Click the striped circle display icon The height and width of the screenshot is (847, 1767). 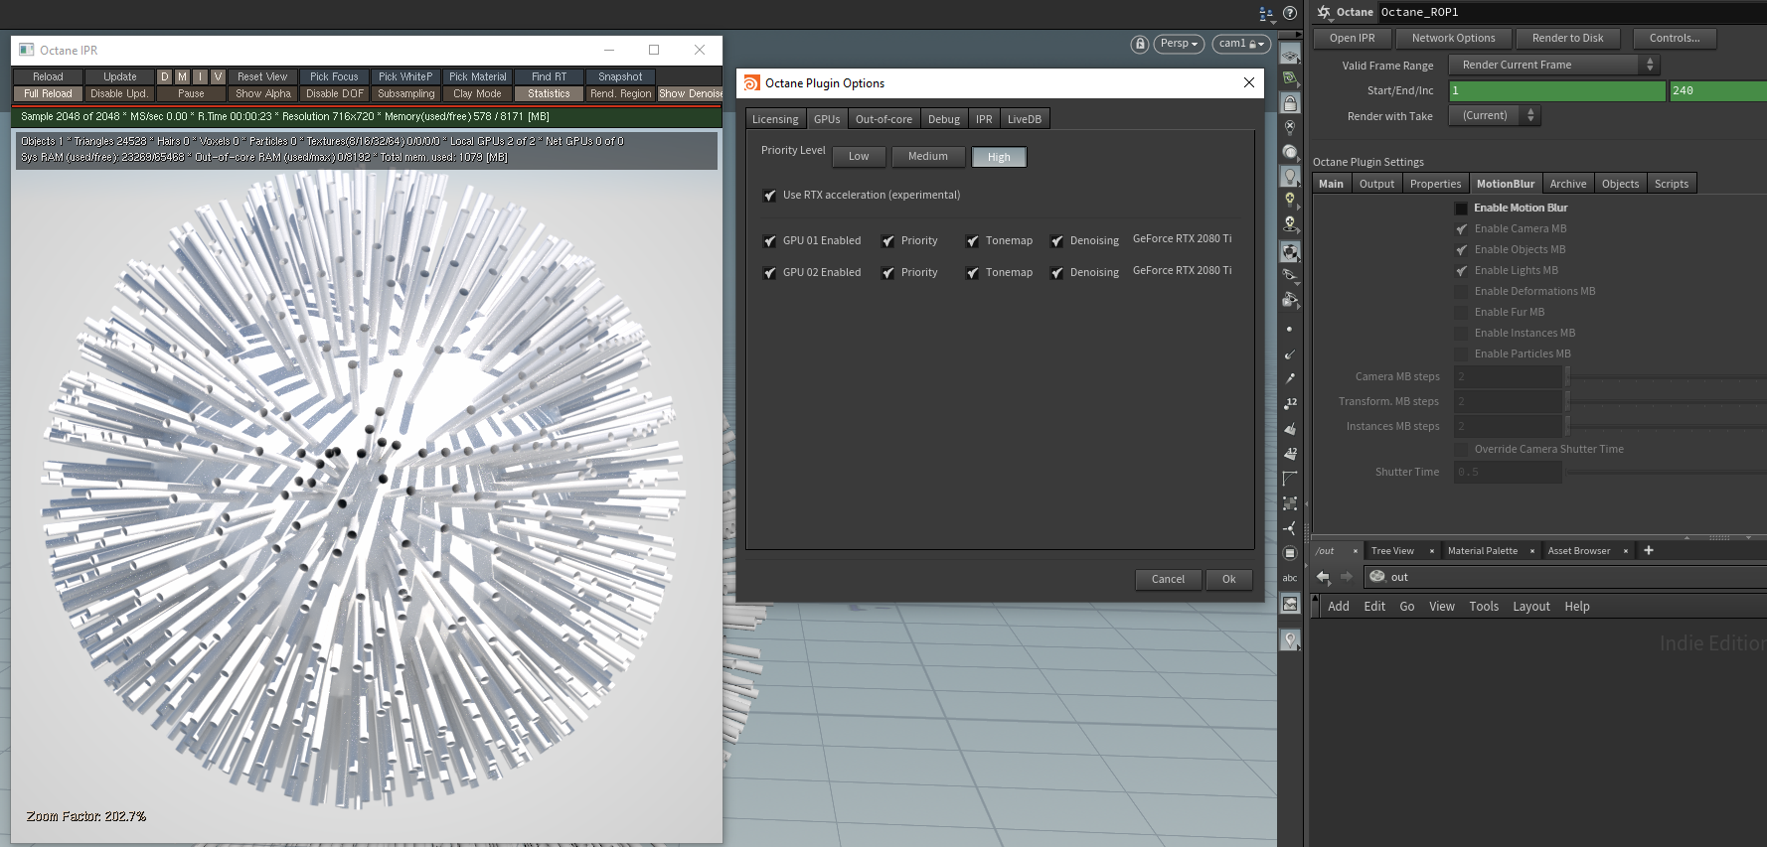click(x=1290, y=553)
